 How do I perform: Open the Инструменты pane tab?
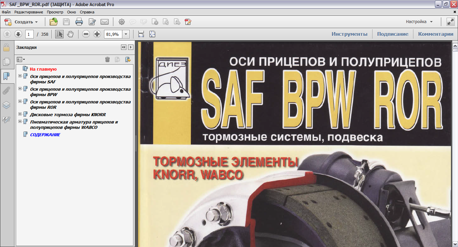[x=349, y=34]
